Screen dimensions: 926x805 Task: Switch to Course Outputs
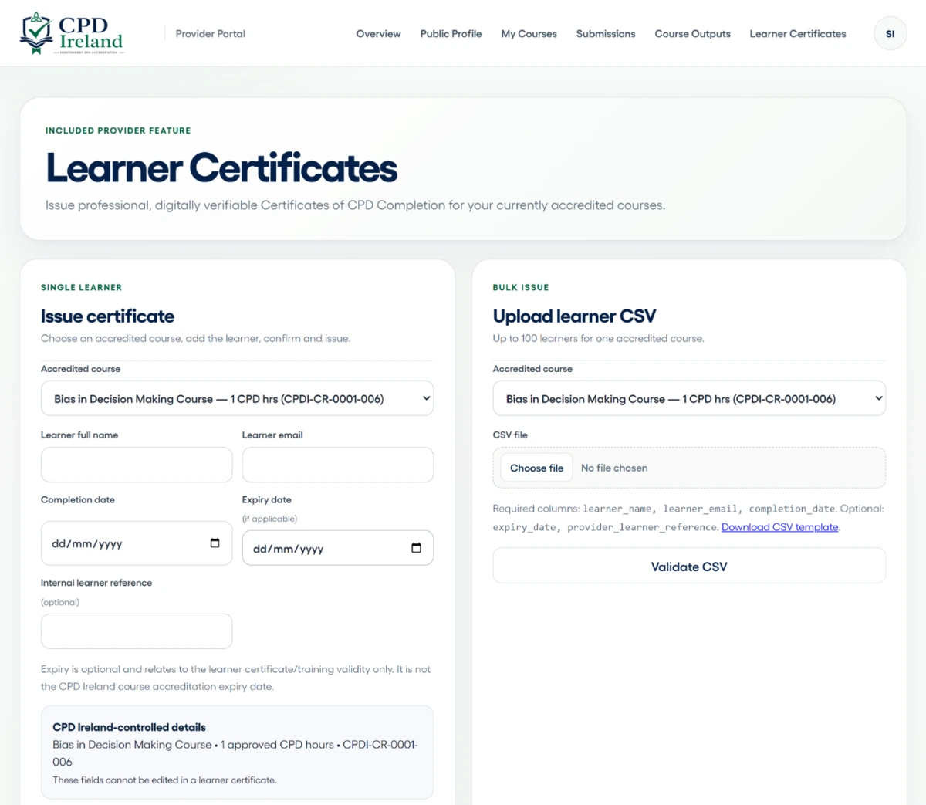[x=692, y=34]
